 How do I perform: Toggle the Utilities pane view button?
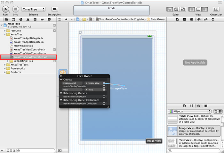click(204, 9)
